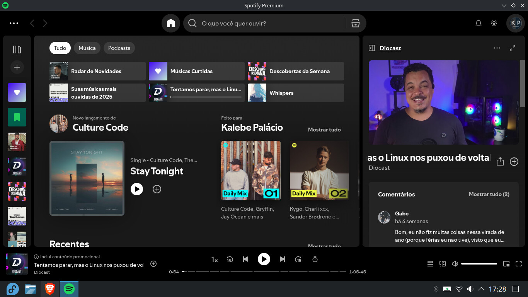
Task: Mute the volume with the speaker icon
Action: coord(455,264)
